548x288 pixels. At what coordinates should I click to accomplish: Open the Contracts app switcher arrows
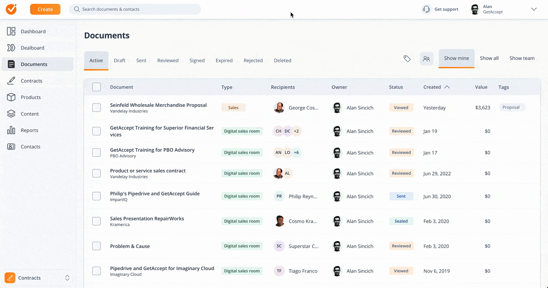(67, 278)
